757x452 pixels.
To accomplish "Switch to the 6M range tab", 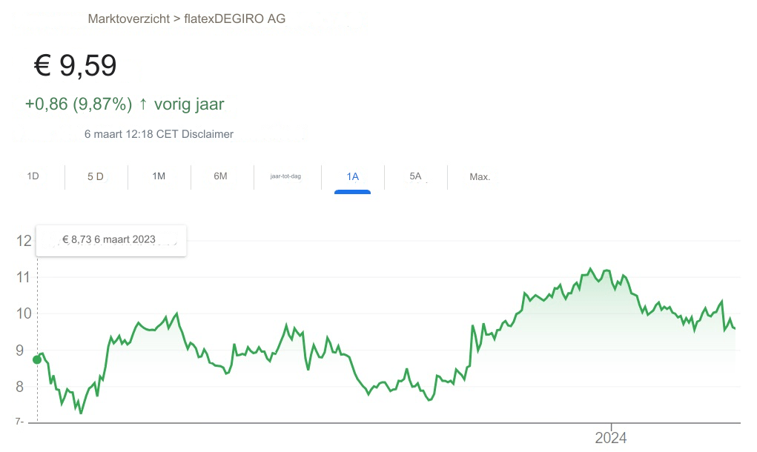I will click(x=220, y=176).
